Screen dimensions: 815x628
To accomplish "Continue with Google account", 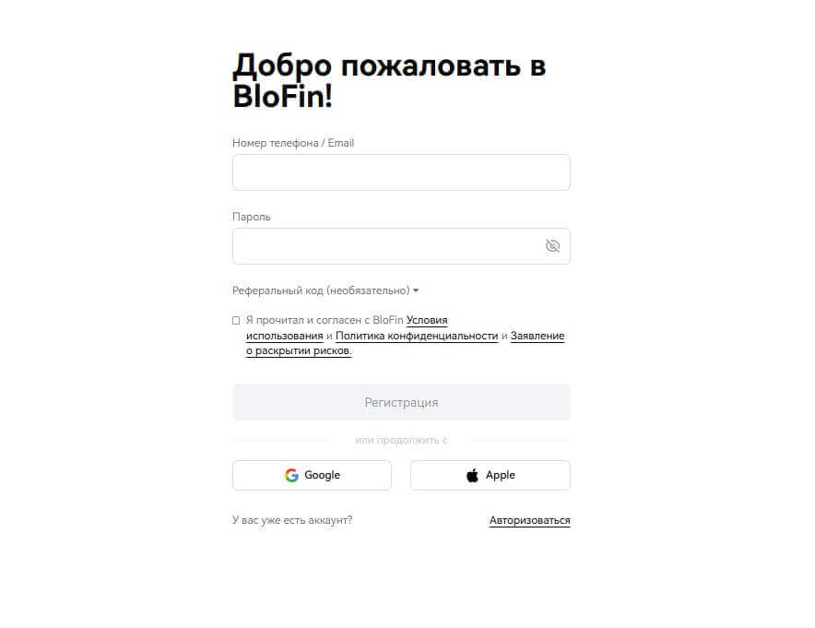I will click(312, 475).
